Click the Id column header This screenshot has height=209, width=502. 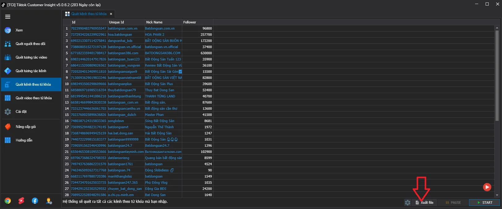[x=89, y=22]
